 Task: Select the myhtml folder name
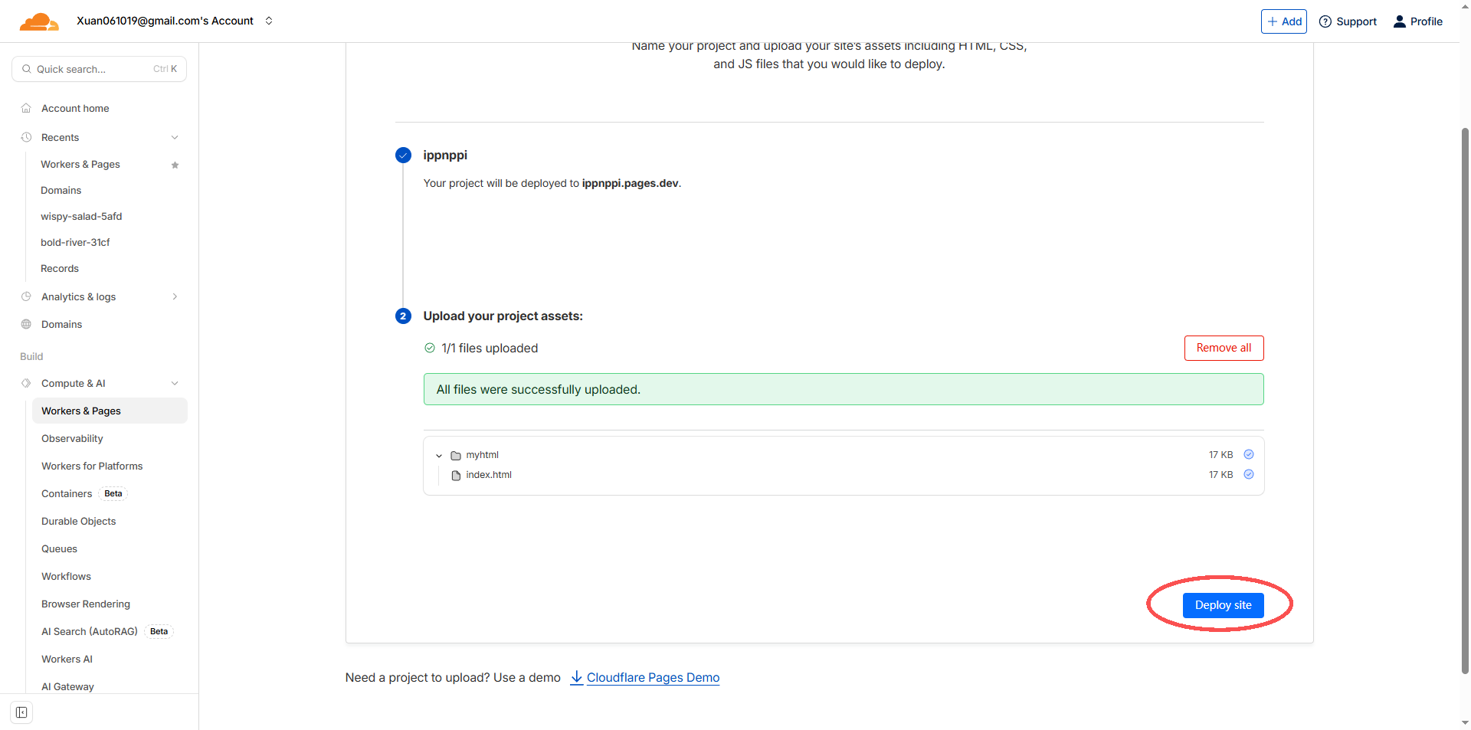click(482, 455)
